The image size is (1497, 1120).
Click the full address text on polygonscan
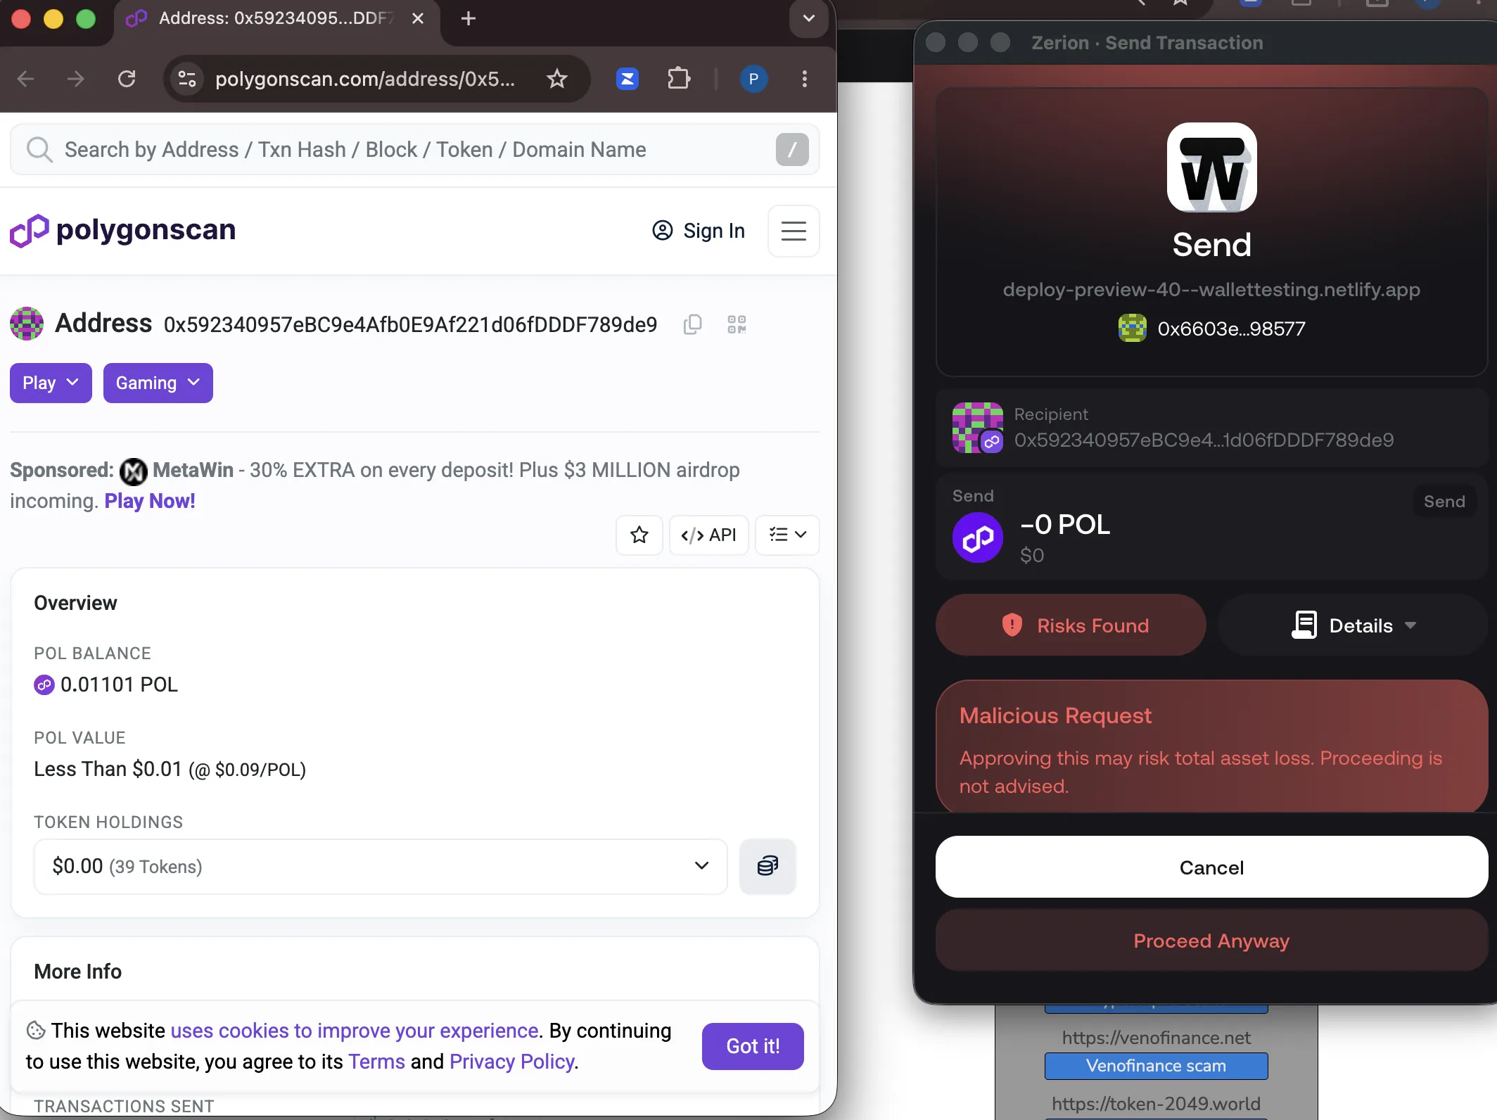click(x=411, y=324)
